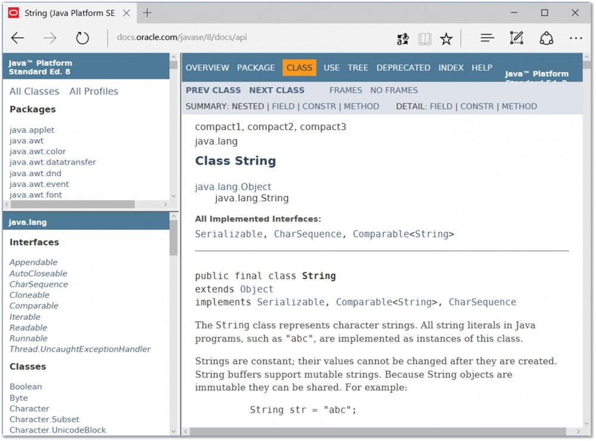The image size is (596, 441).
Task: Click the main content horizontal scrollbar
Action: coord(378,431)
